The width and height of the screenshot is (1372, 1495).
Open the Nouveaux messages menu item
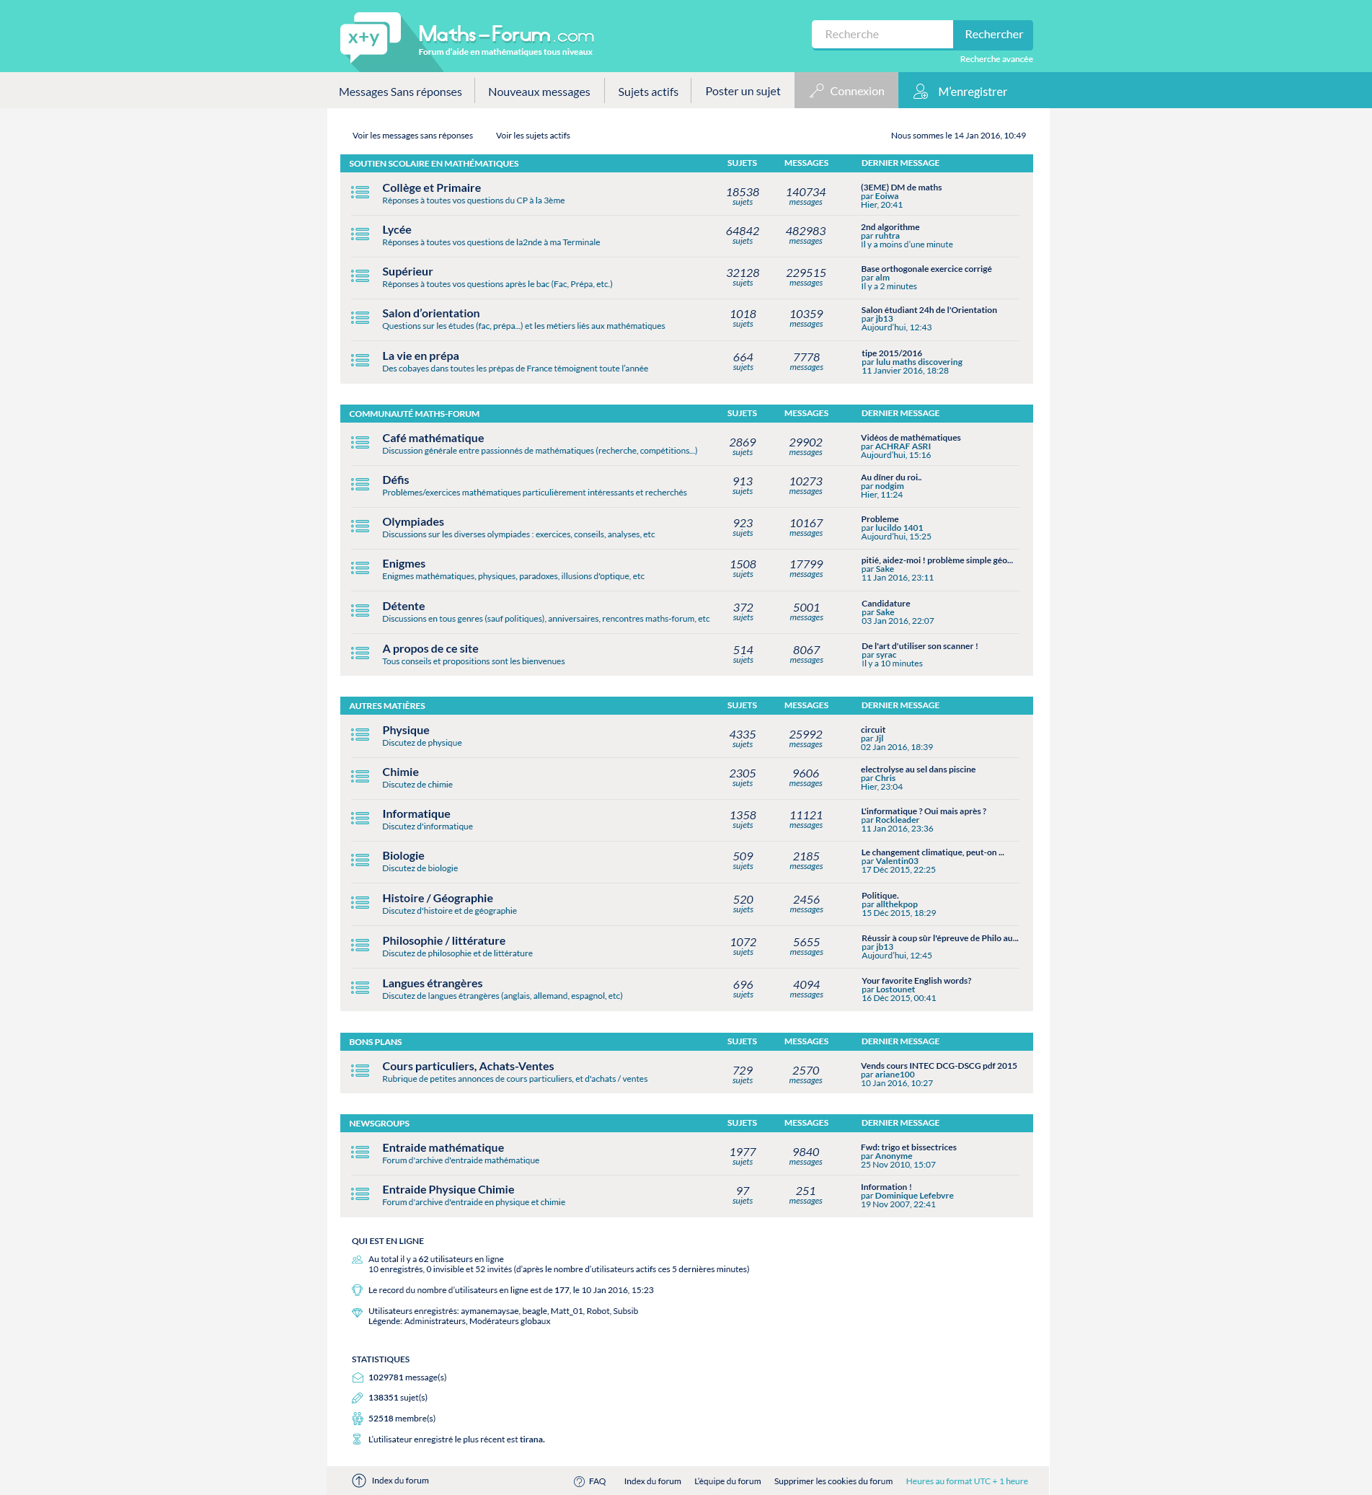pyautogui.click(x=539, y=91)
